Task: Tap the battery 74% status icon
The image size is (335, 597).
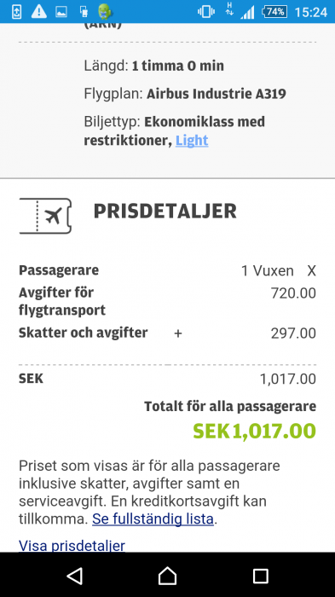Action: point(274,12)
